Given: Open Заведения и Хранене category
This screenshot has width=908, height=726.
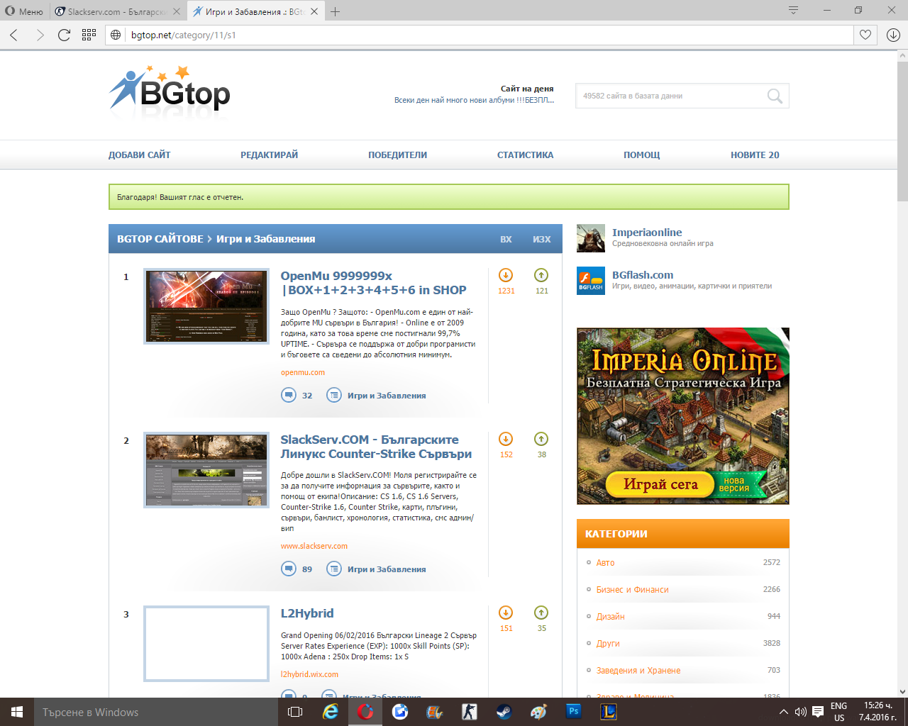Looking at the screenshot, I should tap(638, 670).
